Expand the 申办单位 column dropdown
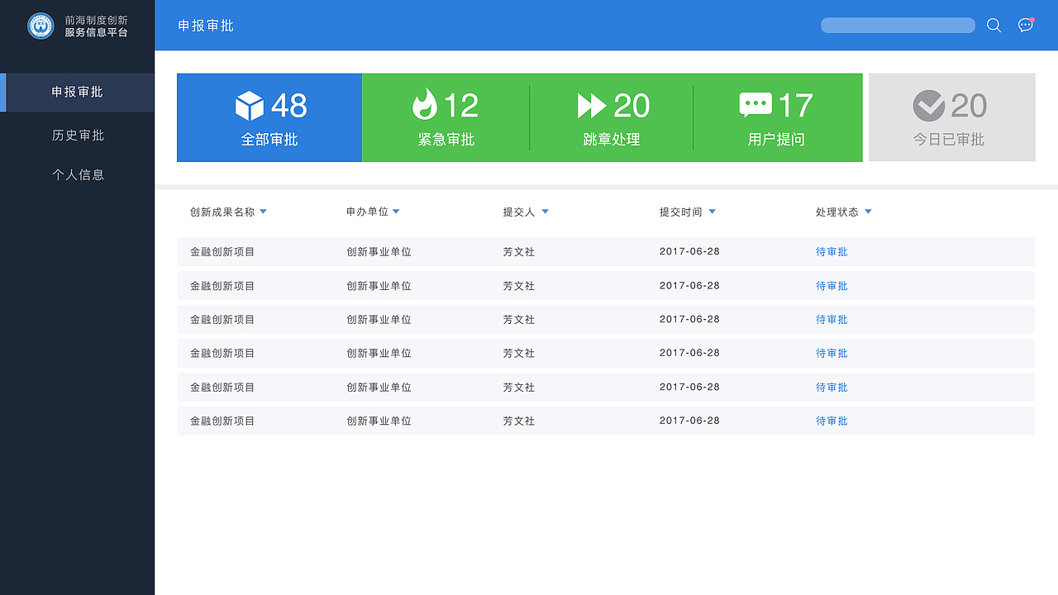This screenshot has width=1058, height=595. tap(396, 212)
